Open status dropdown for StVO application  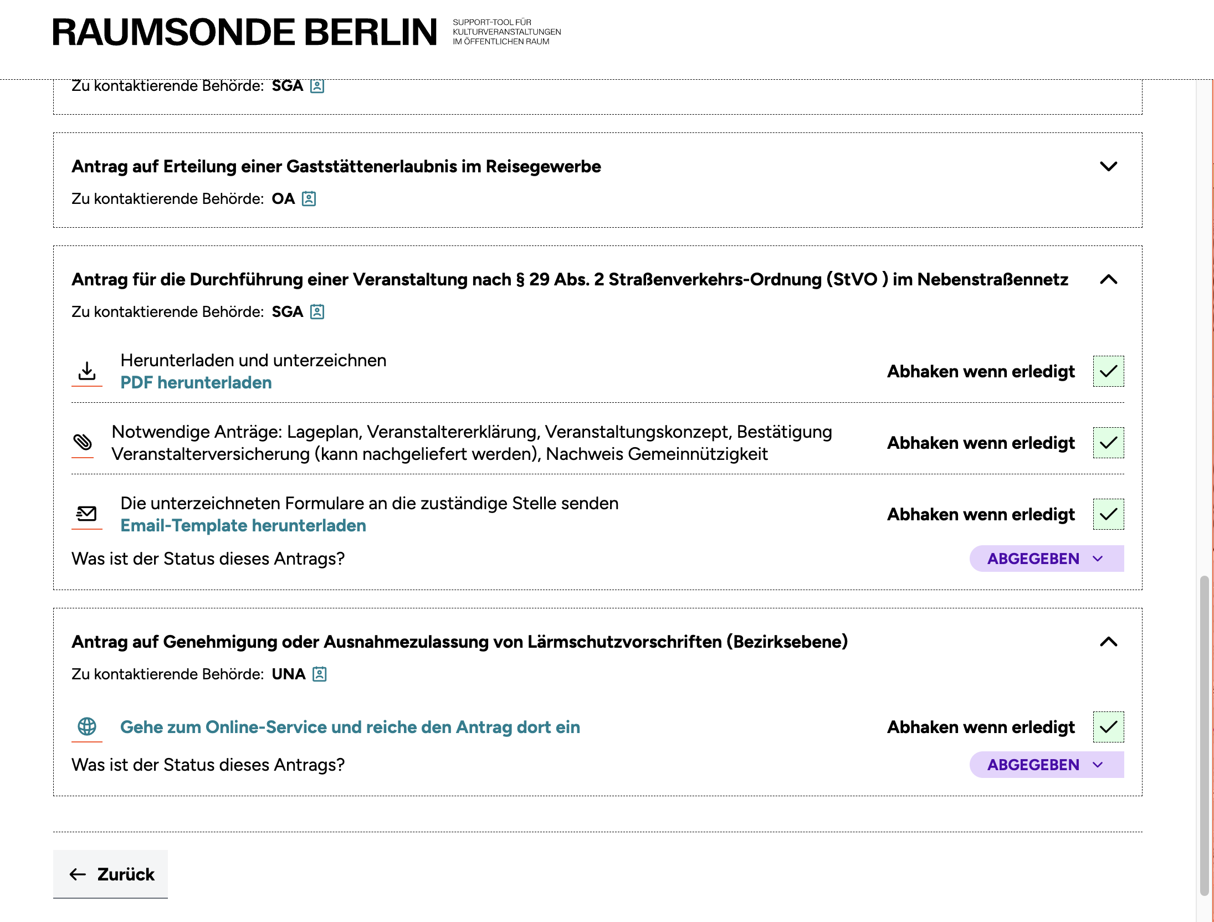1046,559
